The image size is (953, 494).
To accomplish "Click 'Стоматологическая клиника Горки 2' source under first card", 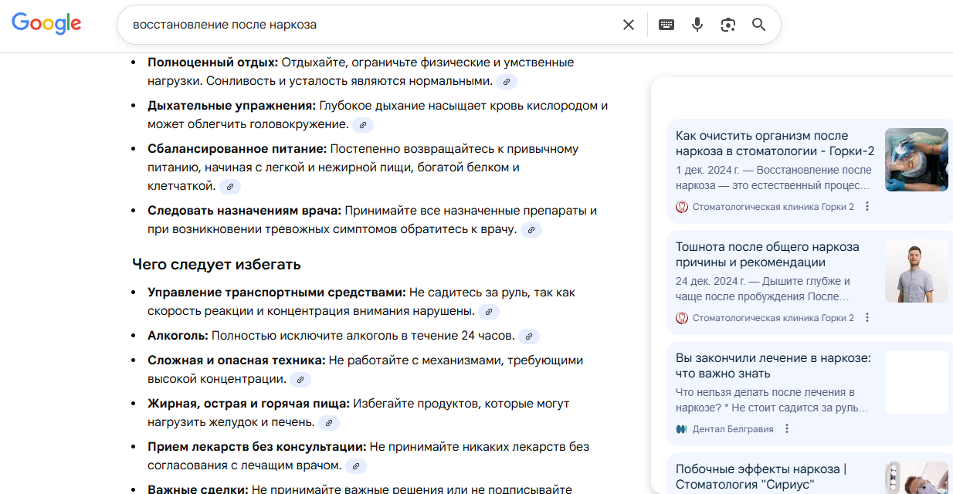I will (773, 207).
